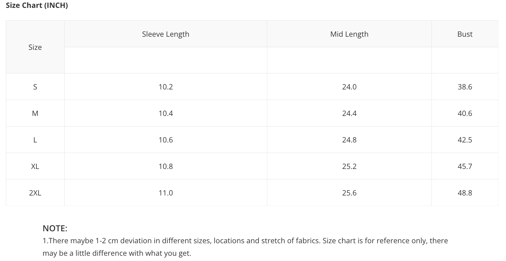Screen dimensions: 506x261
Task: Select the 42.5 bust value
Action: (x=465, y=140)
